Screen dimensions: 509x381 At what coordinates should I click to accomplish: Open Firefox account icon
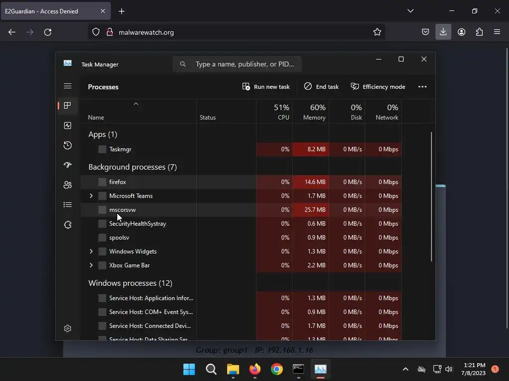pyautogui.click(x=461, y=32)
